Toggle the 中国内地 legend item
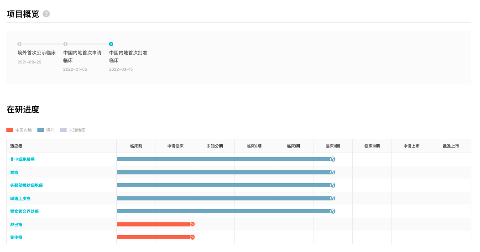Viewport: 480px width, 252px height. coord(19,130)
